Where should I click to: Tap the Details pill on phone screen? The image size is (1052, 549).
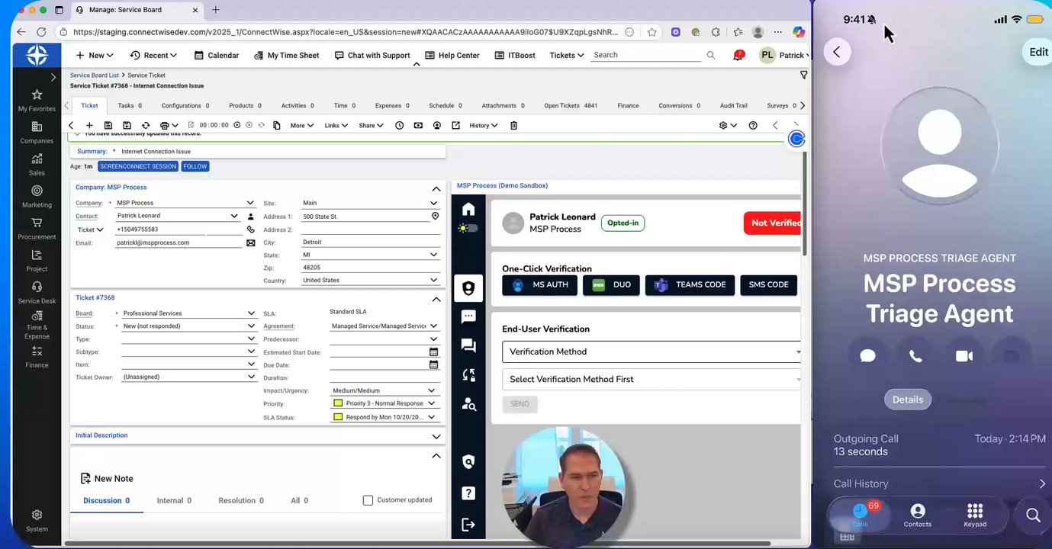(x=908, y=400)
